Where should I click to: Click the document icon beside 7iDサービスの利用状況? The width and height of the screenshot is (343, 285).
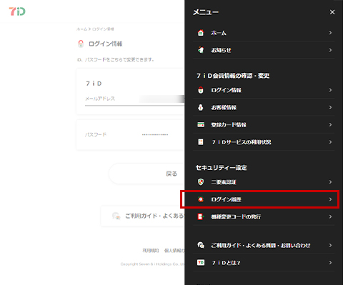[x=201, y=142]
